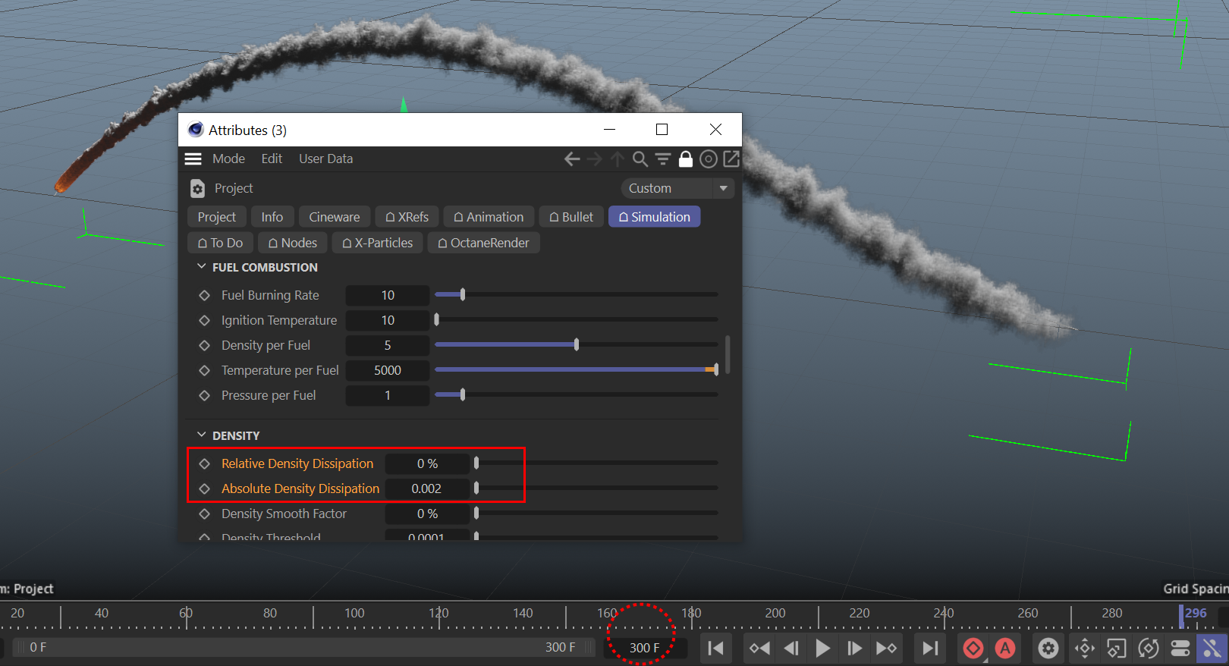Collapse the FUEL COMBUSTION section
This screenshot has width=1229, height=666.
pos(202,267)
